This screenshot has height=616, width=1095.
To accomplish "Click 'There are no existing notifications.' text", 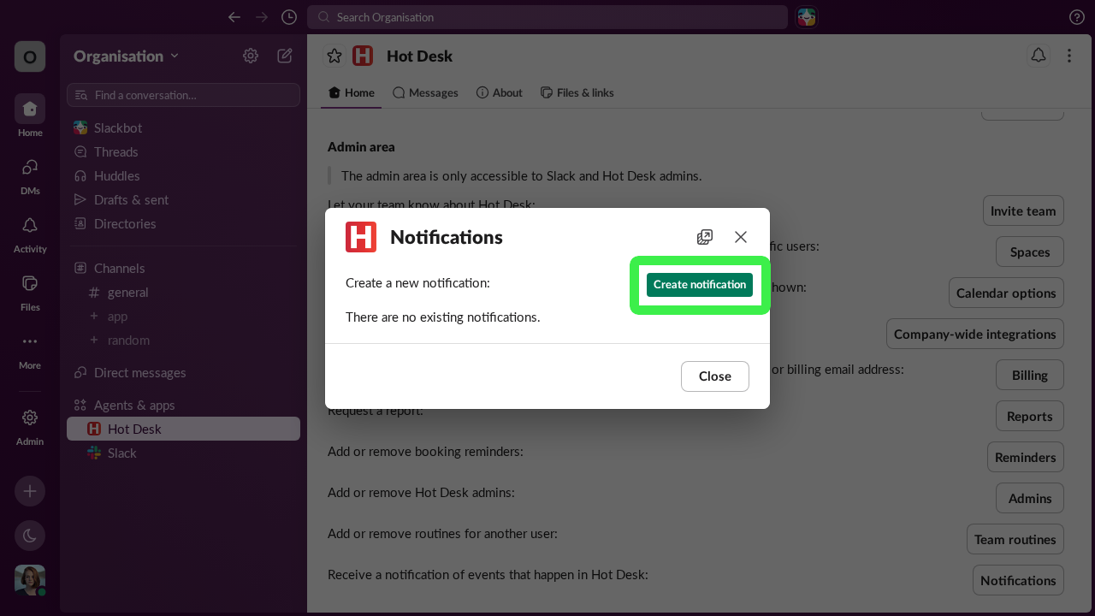I will [x=442, y=317].
